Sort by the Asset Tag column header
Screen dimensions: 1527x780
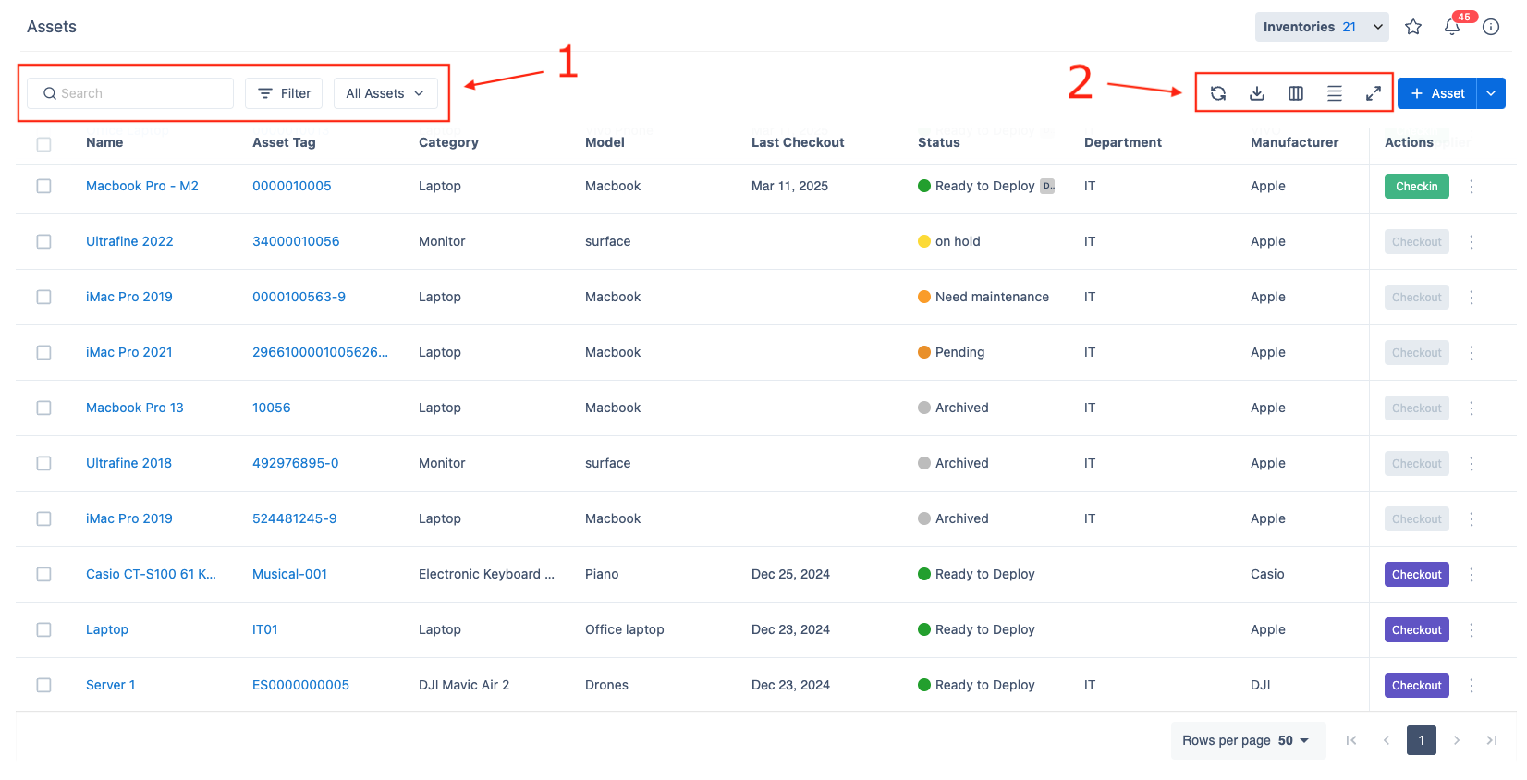click(284, 142)
